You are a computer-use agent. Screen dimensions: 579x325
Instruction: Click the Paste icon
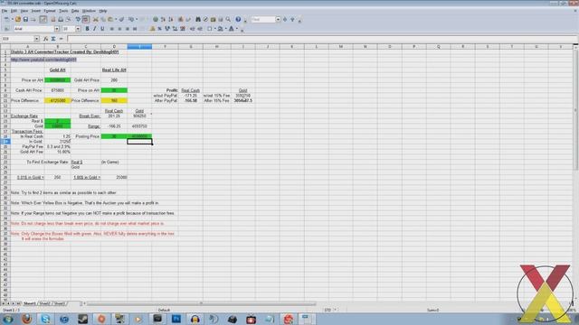point(110,19)
